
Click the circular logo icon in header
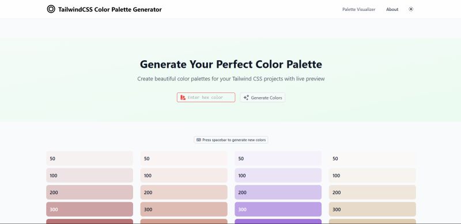pos(51,9)
